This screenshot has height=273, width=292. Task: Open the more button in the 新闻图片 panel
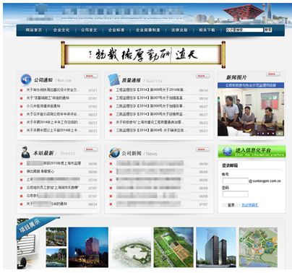tap(273, 74)
